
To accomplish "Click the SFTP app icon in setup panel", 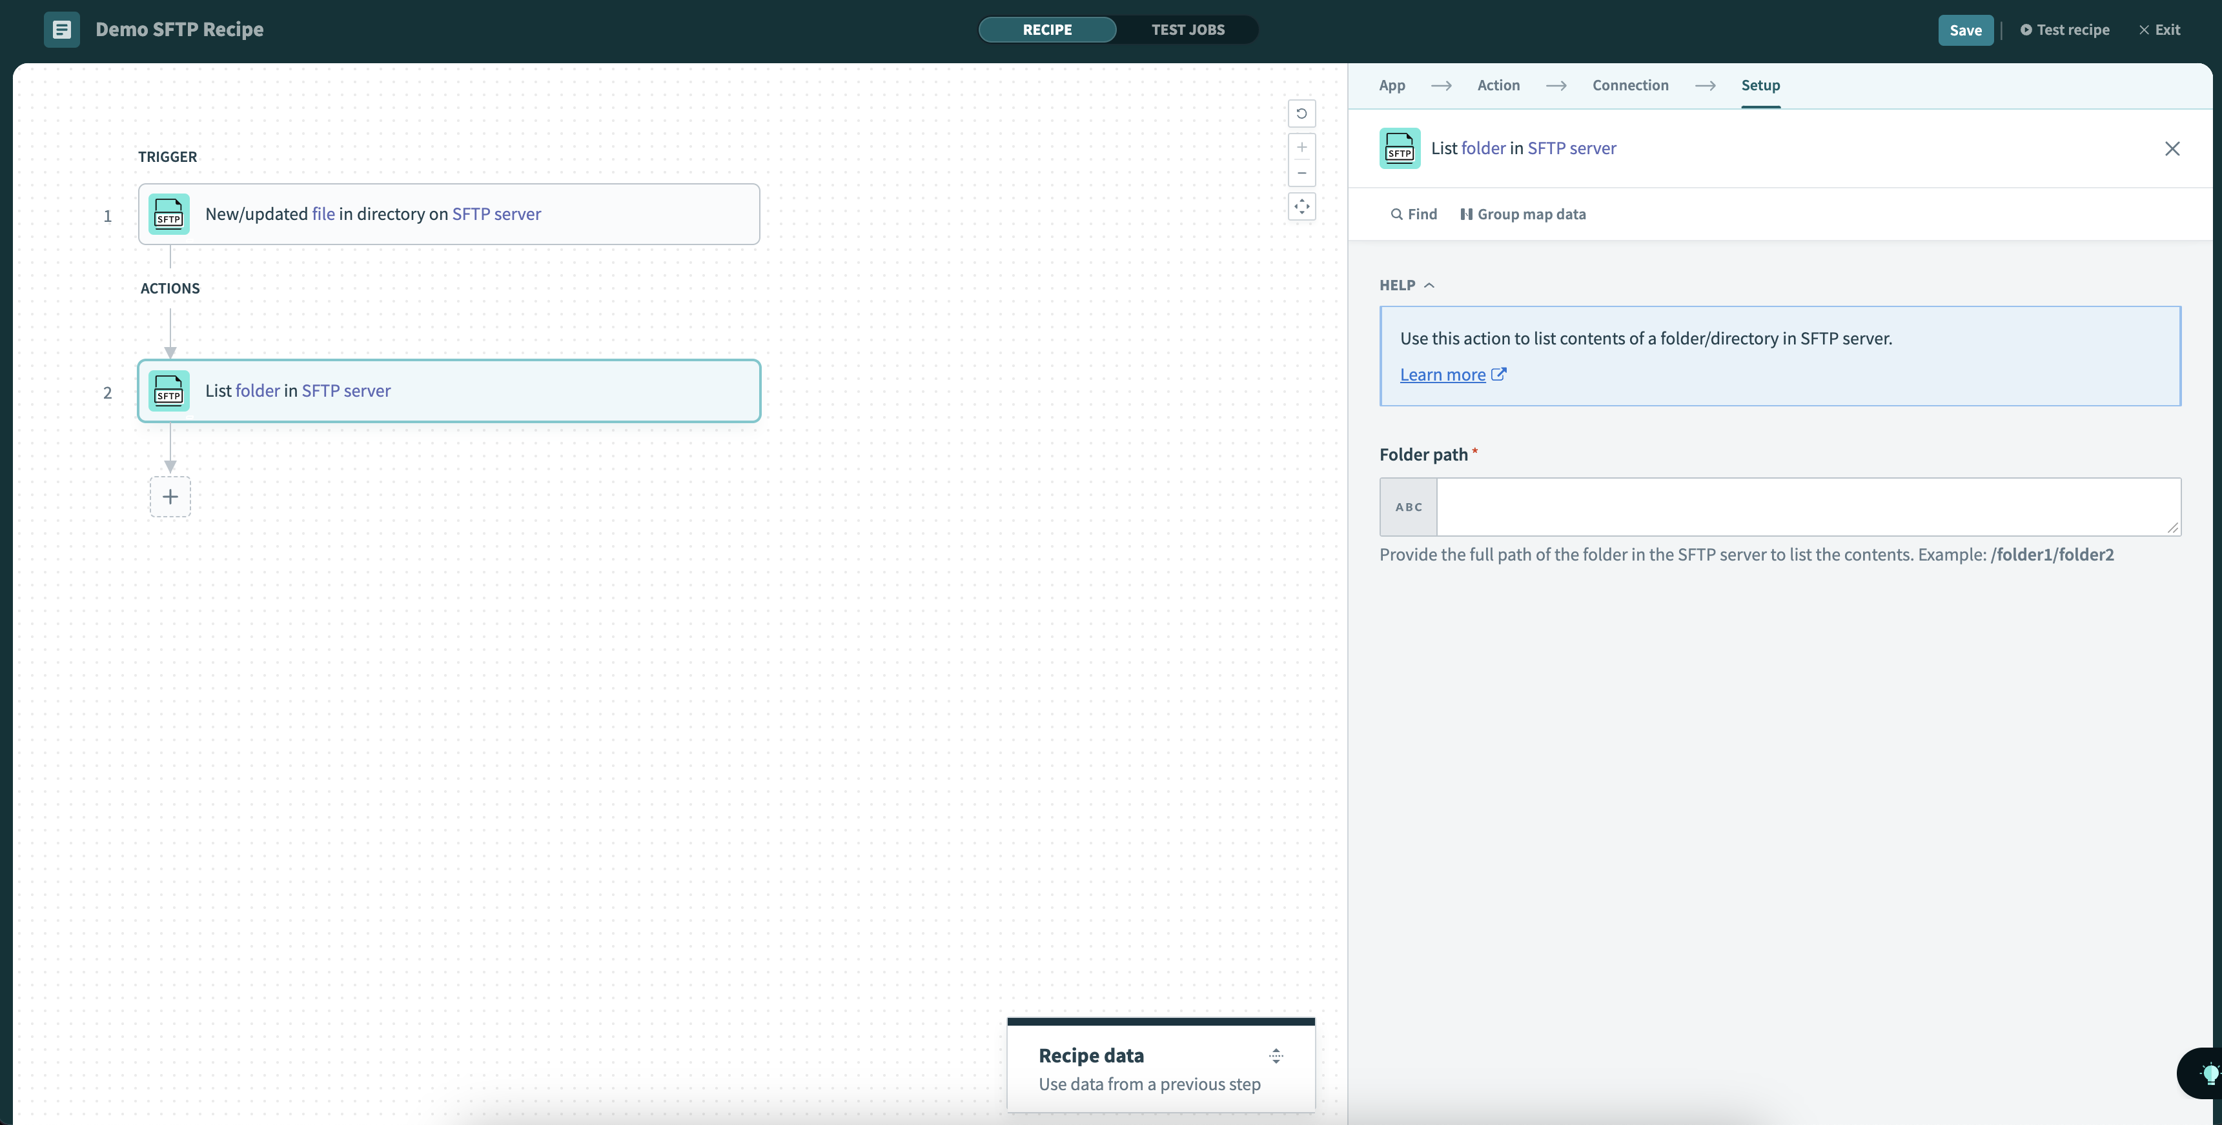I will coord(1400,146).
